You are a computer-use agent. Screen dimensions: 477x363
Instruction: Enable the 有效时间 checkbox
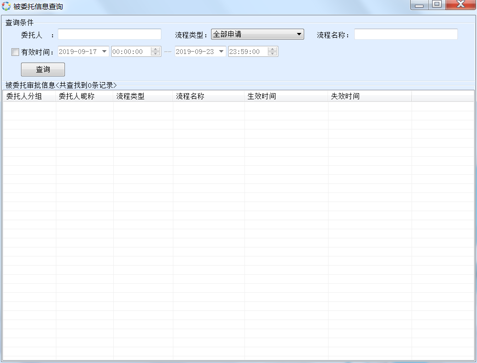point(15,52)
